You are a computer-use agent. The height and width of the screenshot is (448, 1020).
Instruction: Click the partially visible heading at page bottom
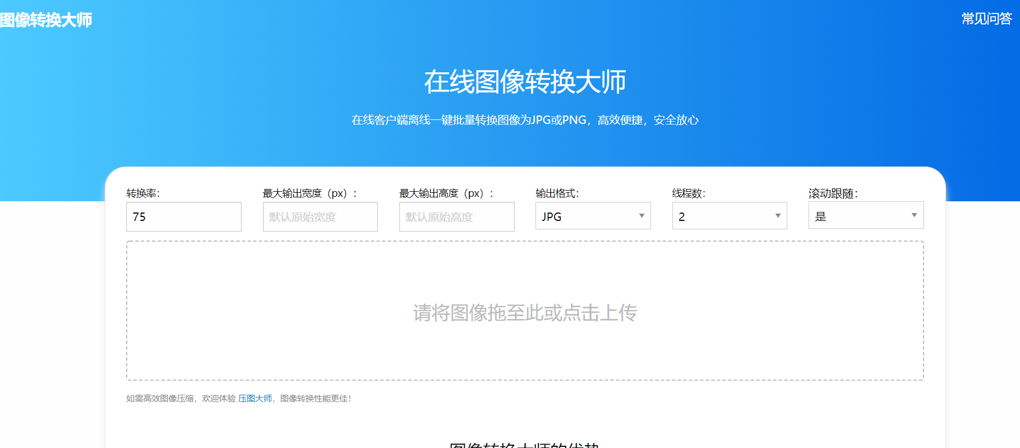524,444
